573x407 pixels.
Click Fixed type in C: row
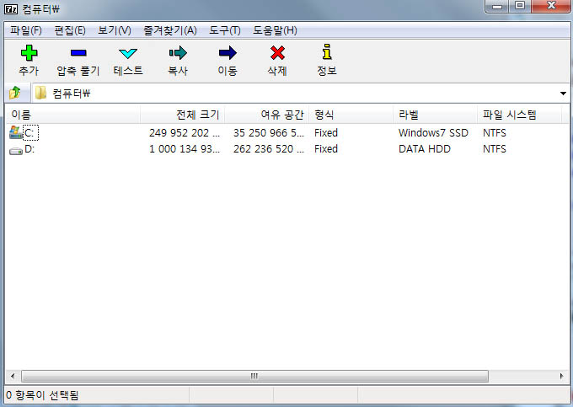click(326, 133)
